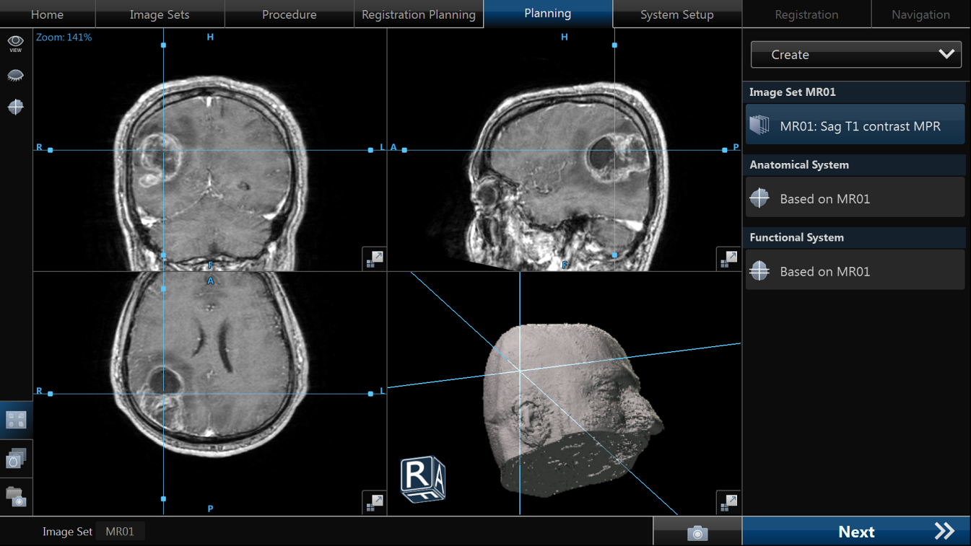Viewport: 971px width, 546px height.
Task: Select Functional System Based on MR01
Action: pos(855,271)
